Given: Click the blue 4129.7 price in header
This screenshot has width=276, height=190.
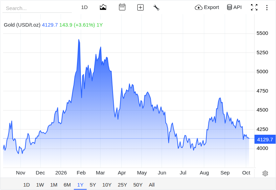Looking at the screenshot, I should [x=50, y=25].
